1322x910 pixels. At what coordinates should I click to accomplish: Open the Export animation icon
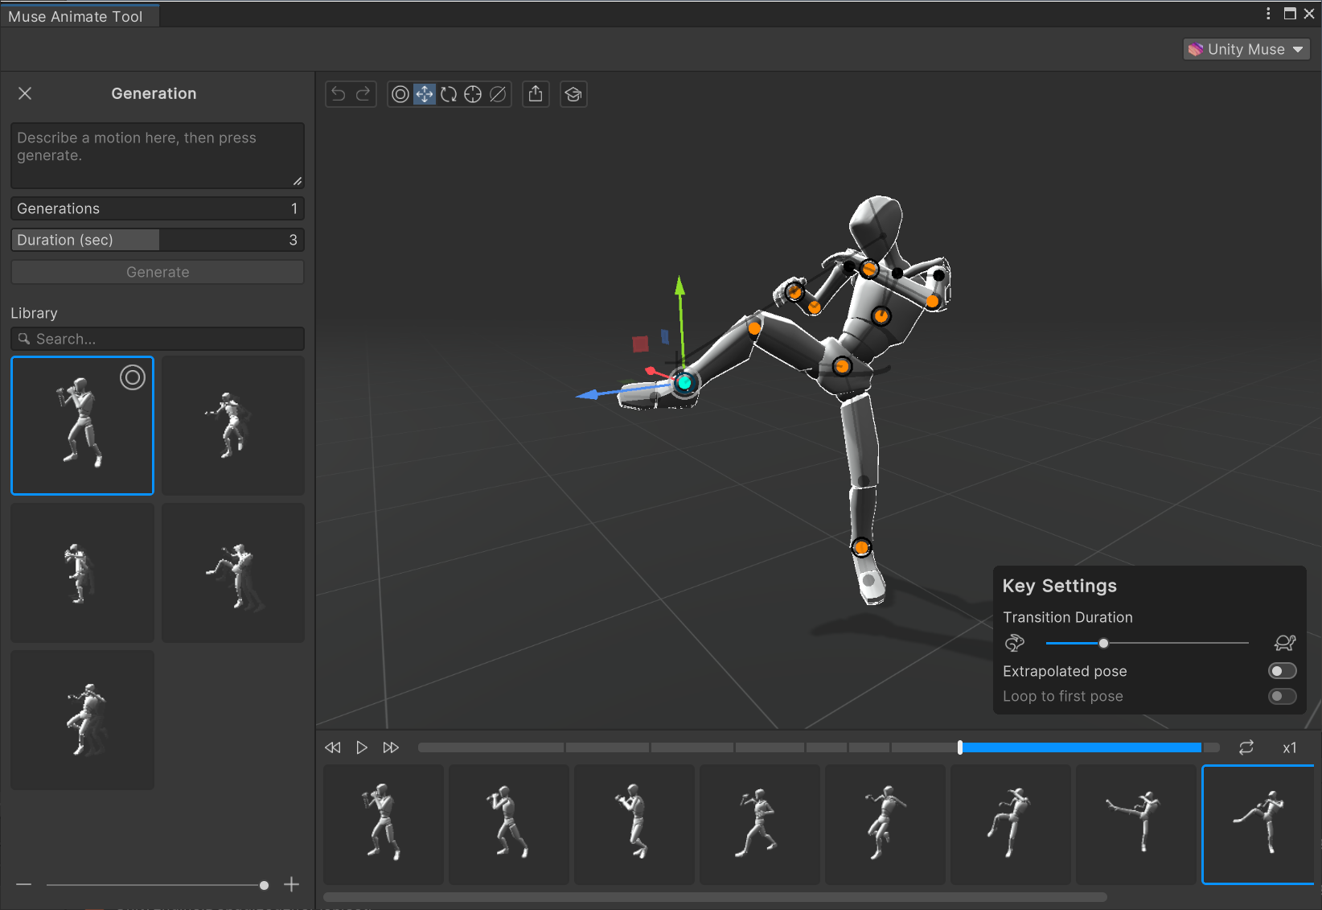pyautogui.click(x=536, y=94)
